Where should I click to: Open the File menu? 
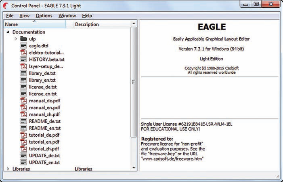click(x=10, y=16)
